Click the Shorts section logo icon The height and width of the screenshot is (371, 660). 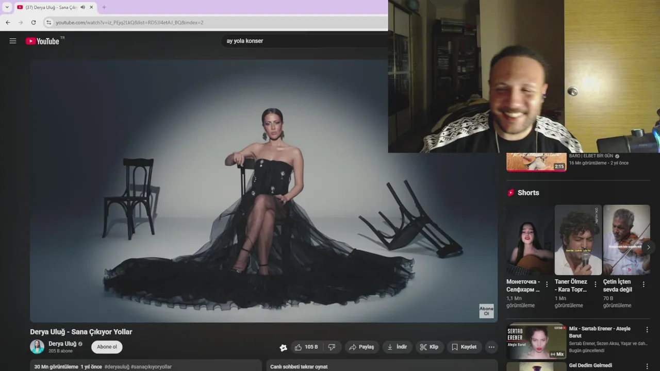pyautogui.click(x=511, y=193)
